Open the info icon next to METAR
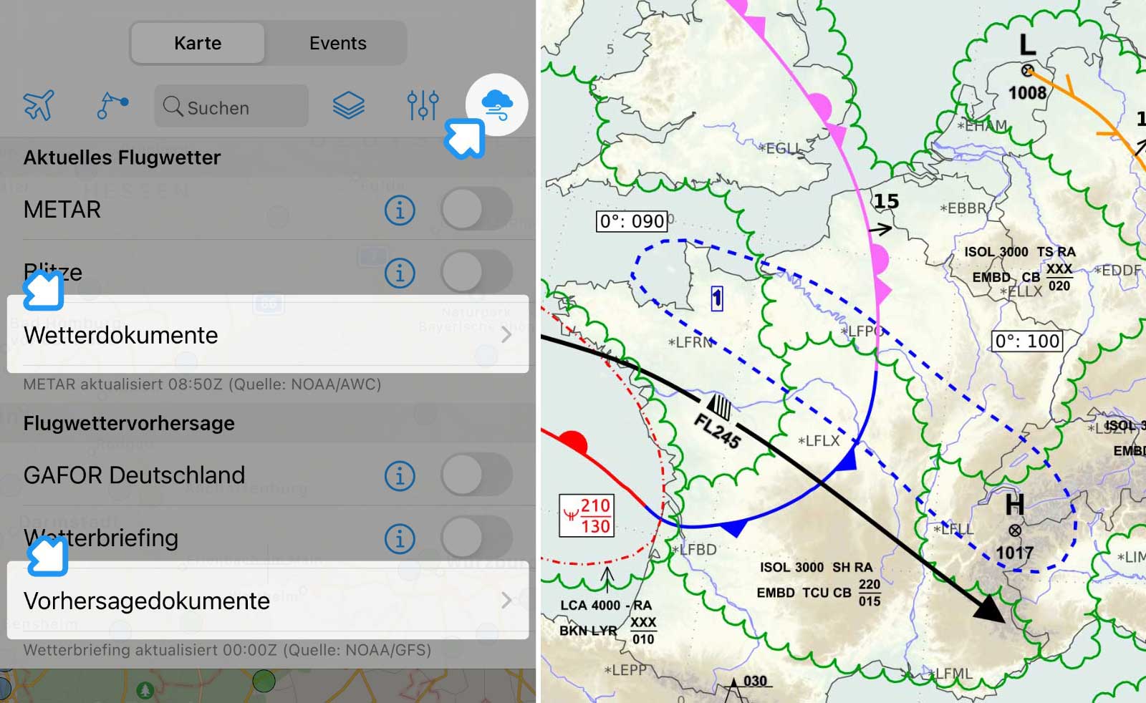Screen dimensions: 1146x703 401,210
